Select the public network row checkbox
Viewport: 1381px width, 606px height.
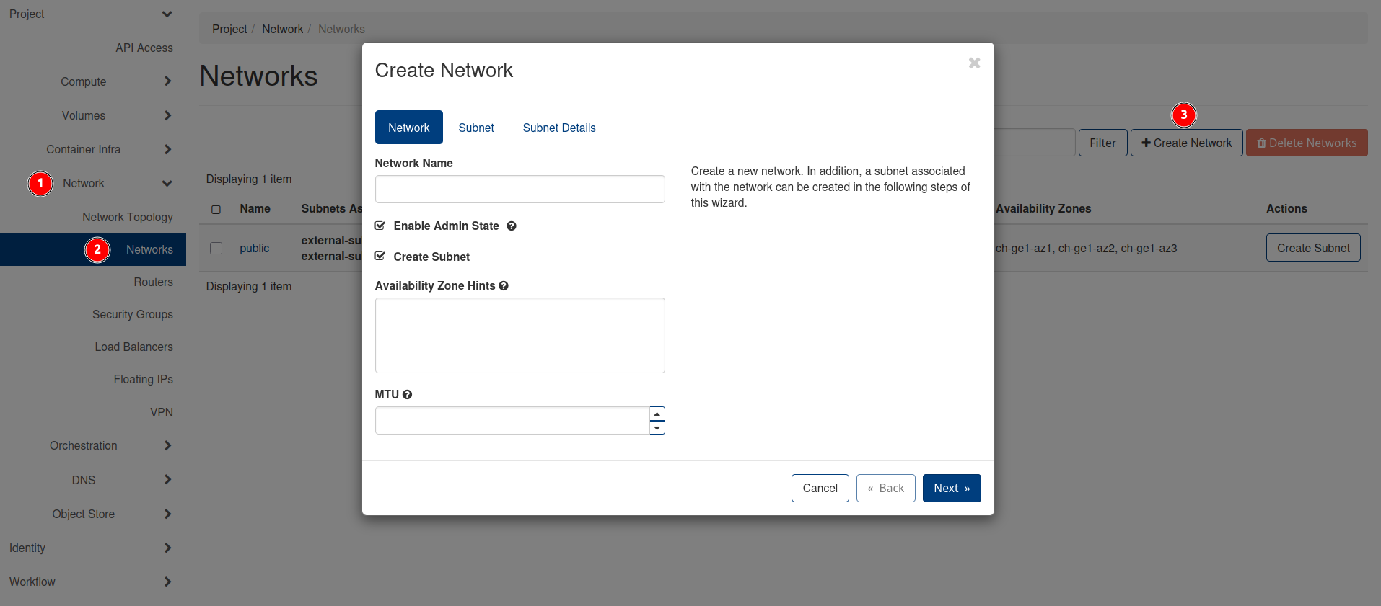click(x=216, y=248)
